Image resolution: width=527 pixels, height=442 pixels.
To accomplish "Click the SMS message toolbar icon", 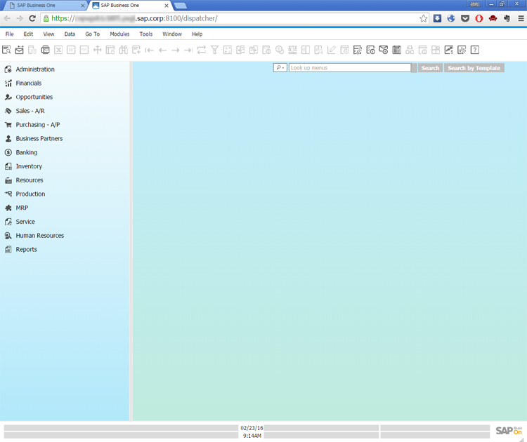I will click(32, 50).
